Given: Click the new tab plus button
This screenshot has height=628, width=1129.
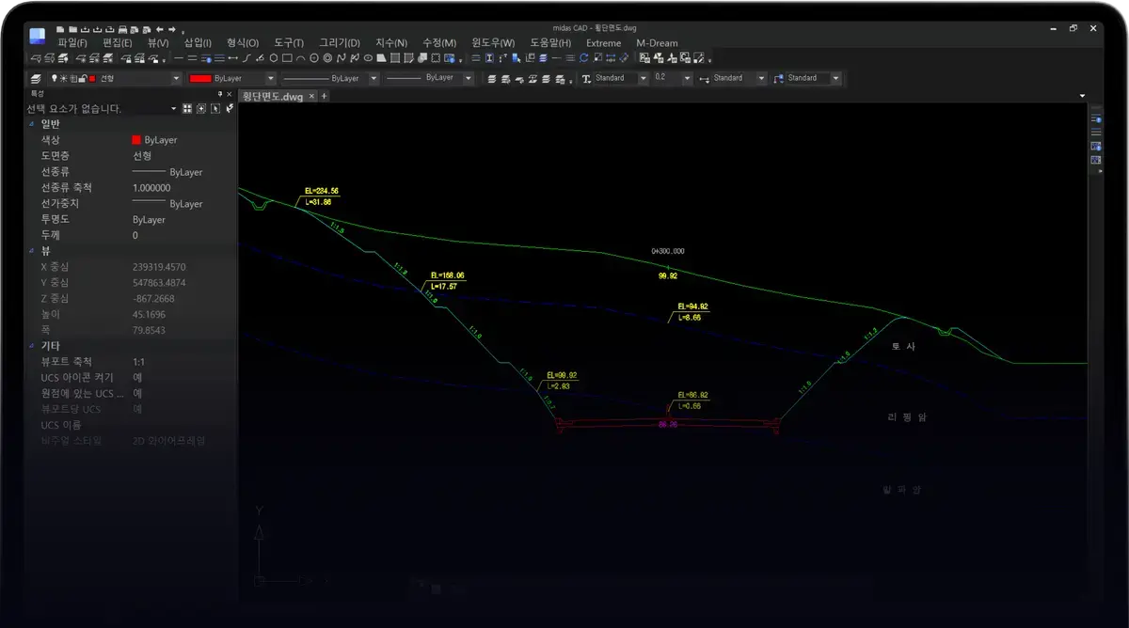Looking at the screenshot, I should 325,96.
